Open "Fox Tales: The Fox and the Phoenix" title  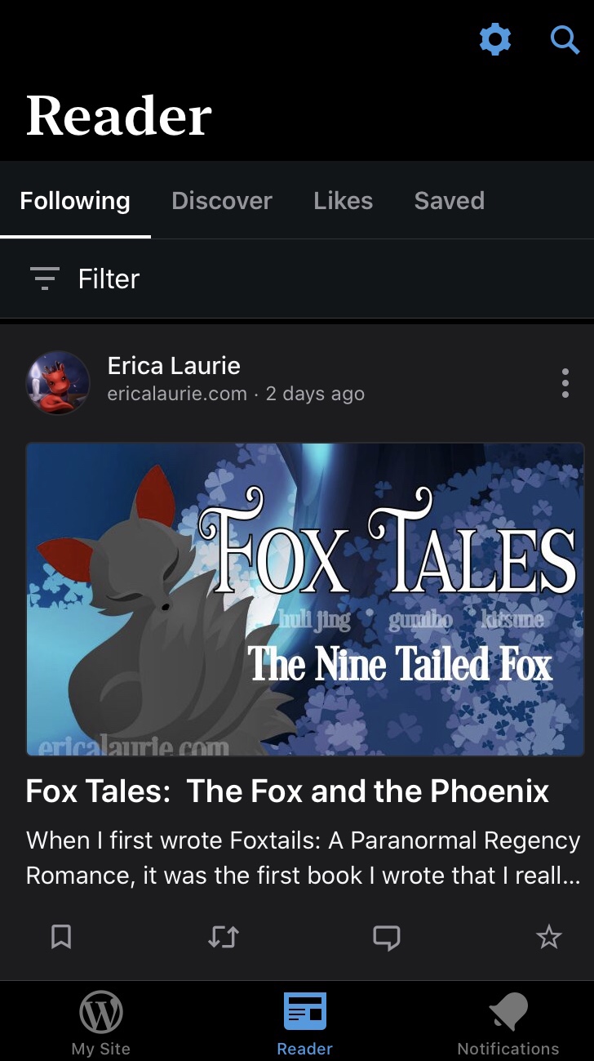click(288, 791)
